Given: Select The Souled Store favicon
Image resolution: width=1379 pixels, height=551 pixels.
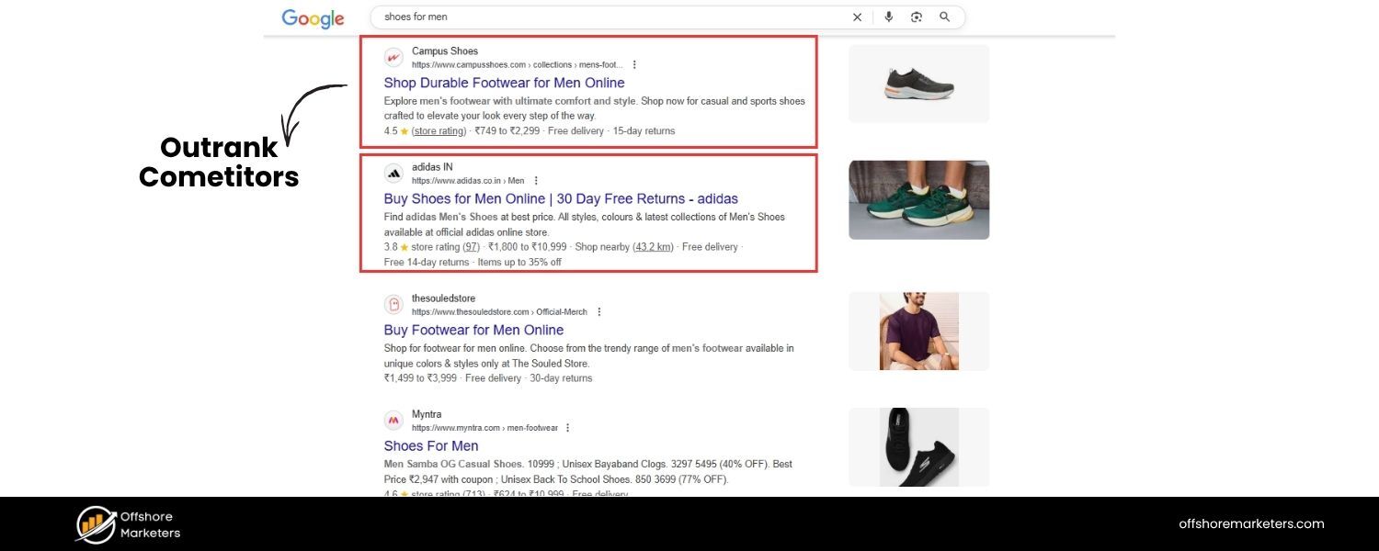Looking at the screenshot, I should (393, 304).
